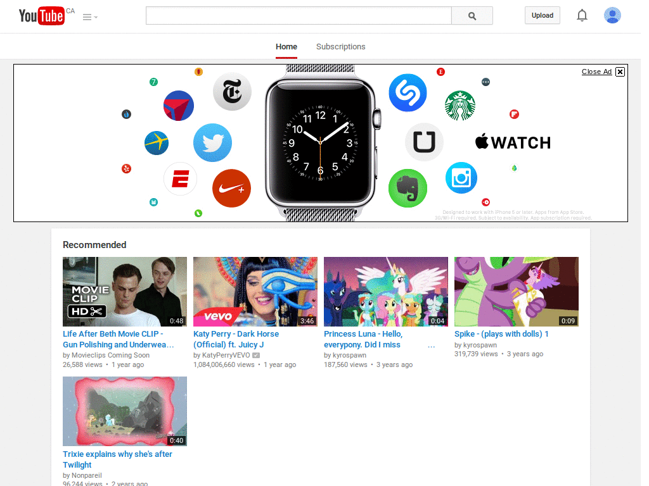Click the small Flipboard icon

pyautogui.click(x=514, y=114)
